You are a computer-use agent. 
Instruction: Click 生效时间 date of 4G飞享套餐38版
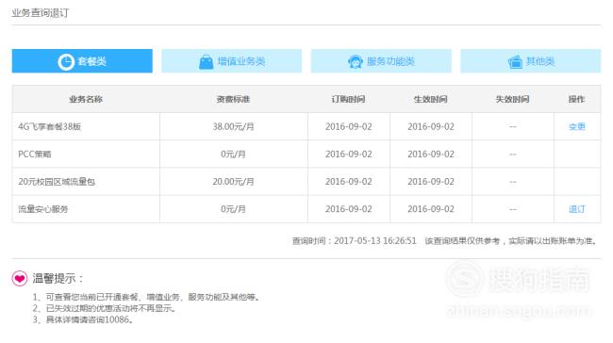click(x=431, y=126)
